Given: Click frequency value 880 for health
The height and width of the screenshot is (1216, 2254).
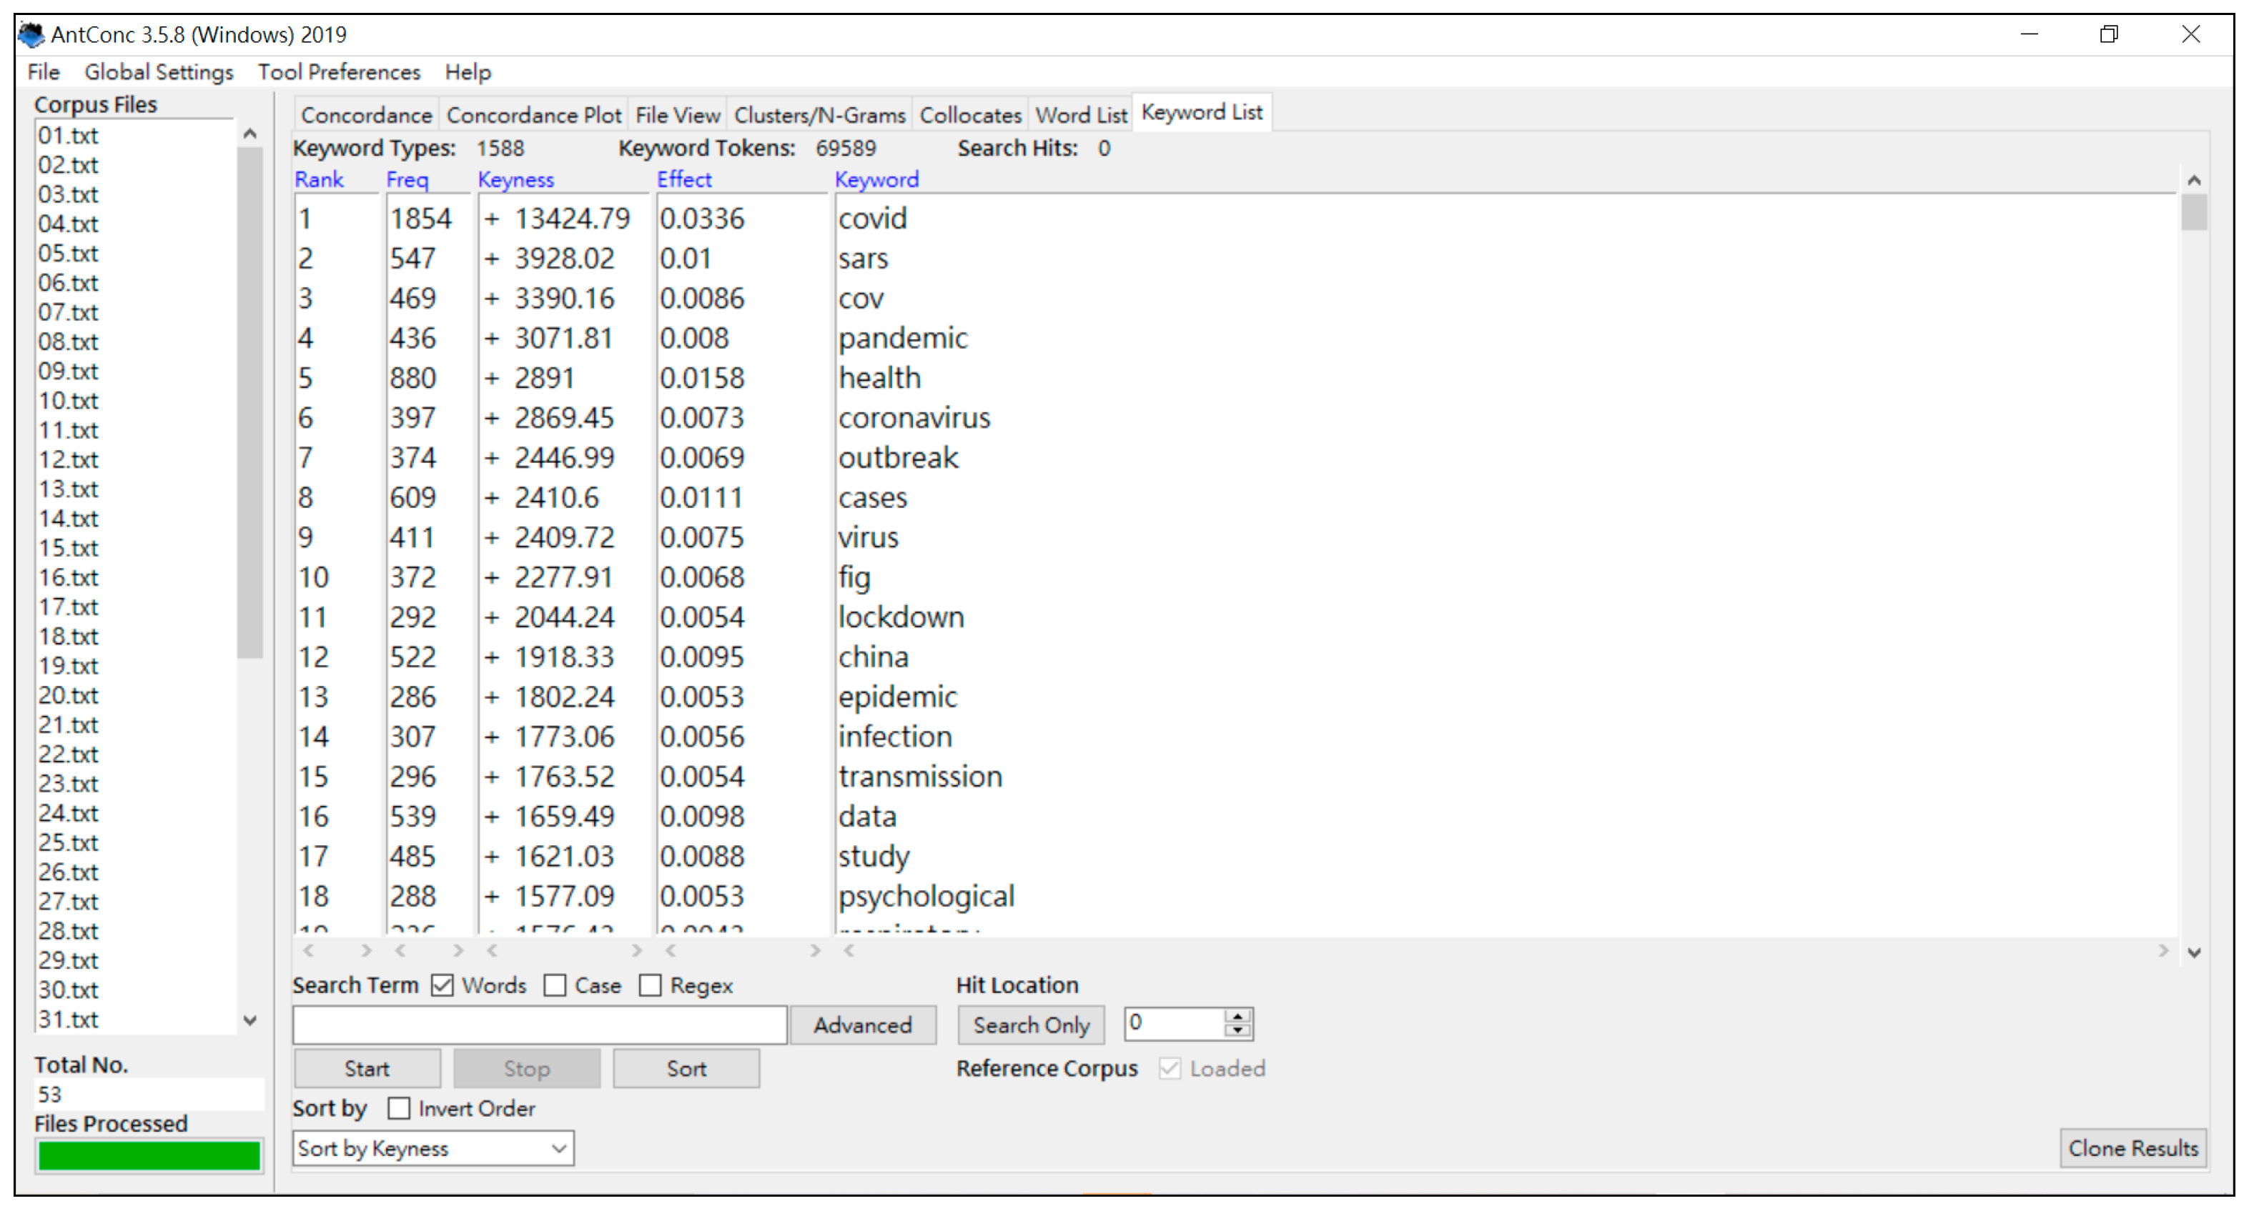Looking at the screenshot, I should pyautogui.click(x=413, y=378).
